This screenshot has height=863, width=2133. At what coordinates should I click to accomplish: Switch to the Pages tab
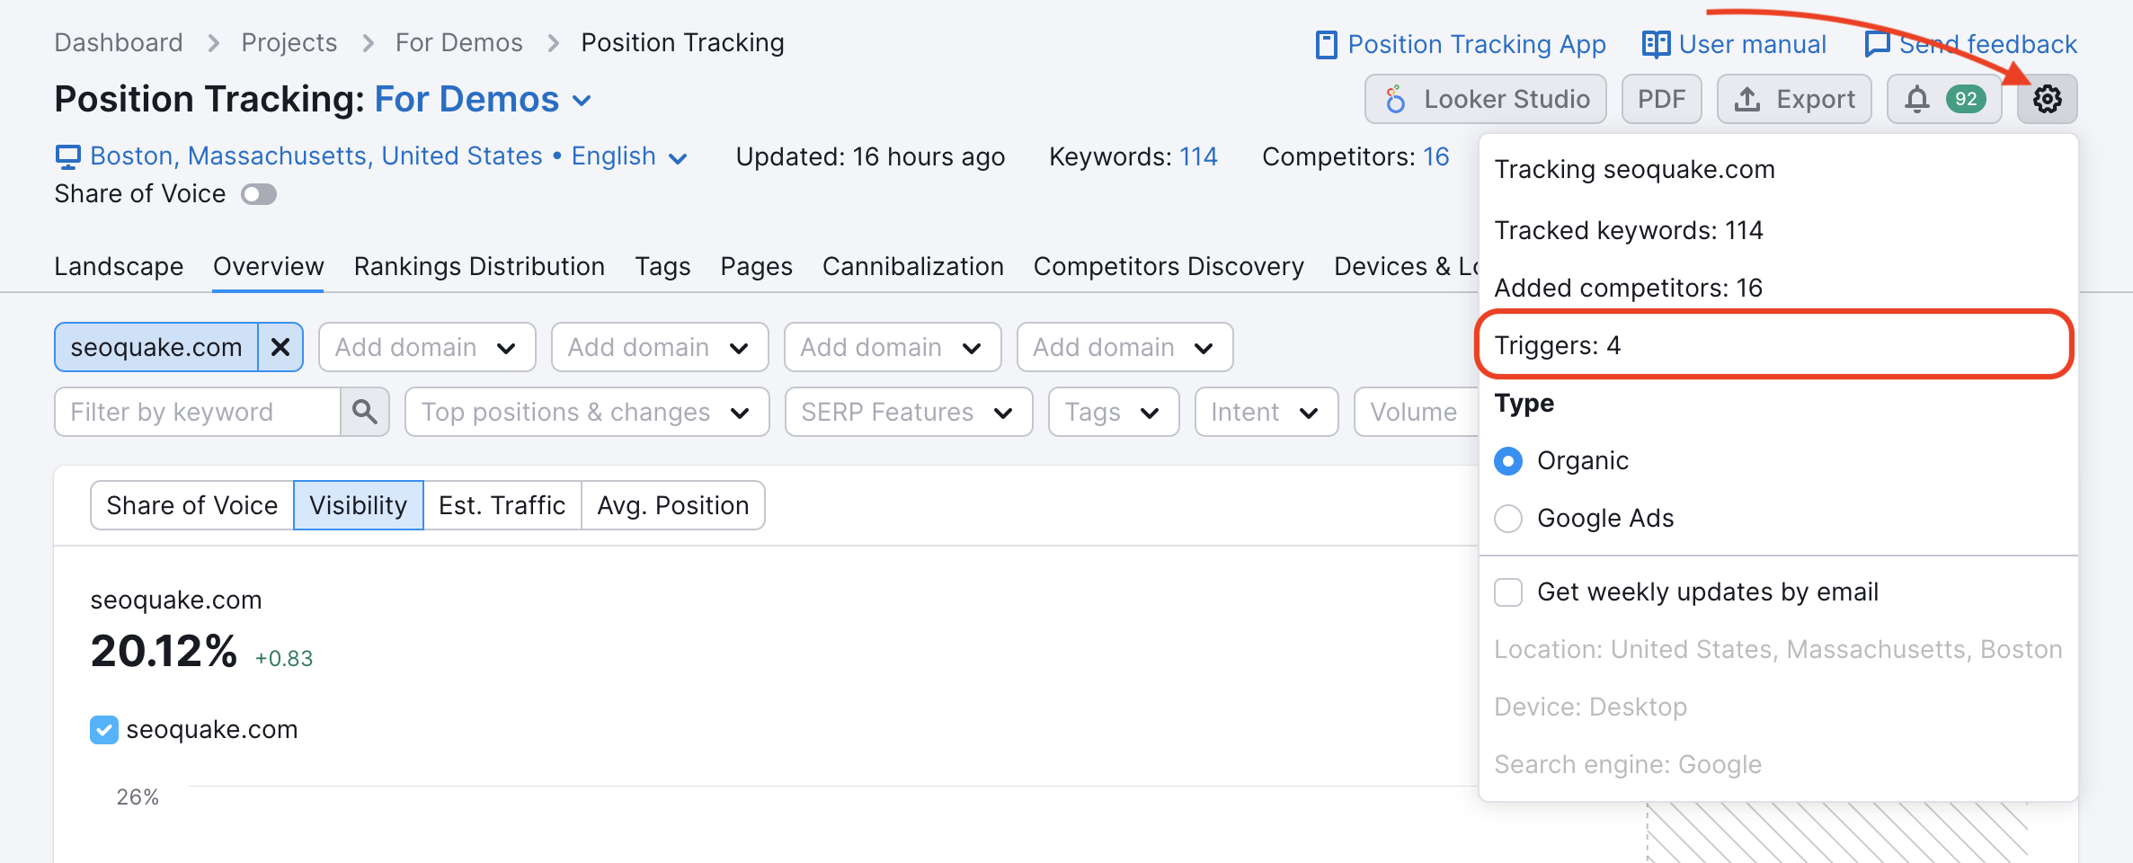756,266
